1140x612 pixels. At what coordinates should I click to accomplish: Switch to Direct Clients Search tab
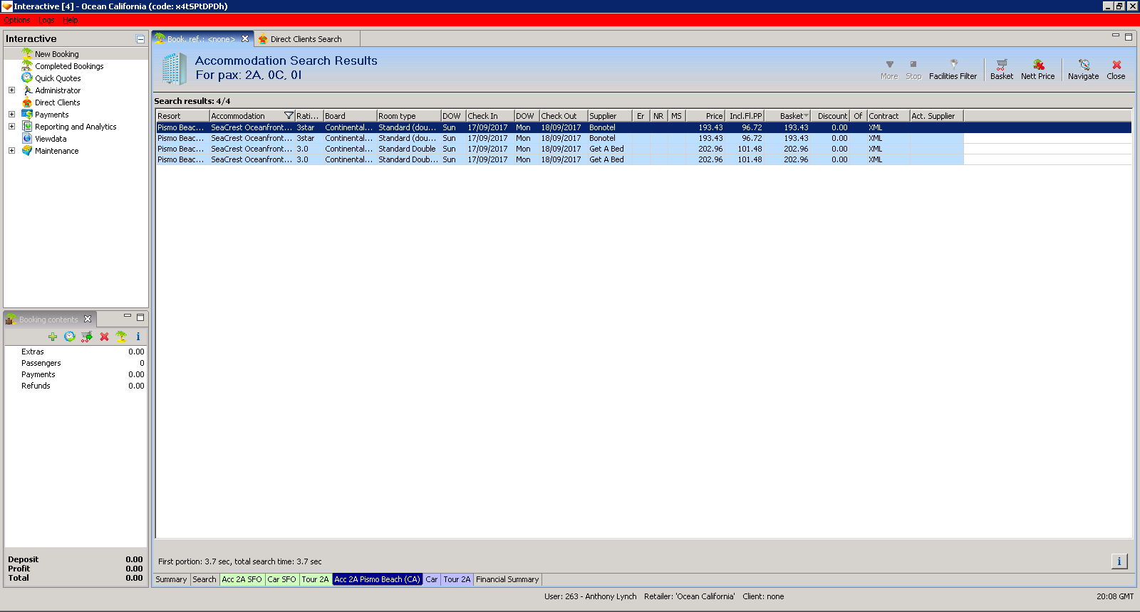pos(306,39)
